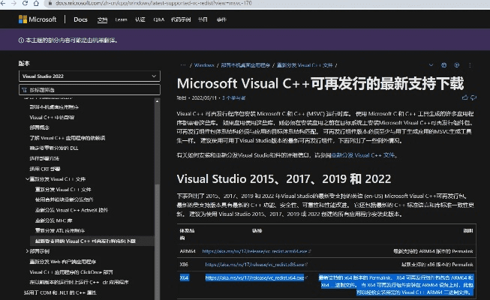Open the 重新分发 ATL 应用程序 sidebar entry
The width and height of the screenshot is (490, 300).
[x=60, y=231]
